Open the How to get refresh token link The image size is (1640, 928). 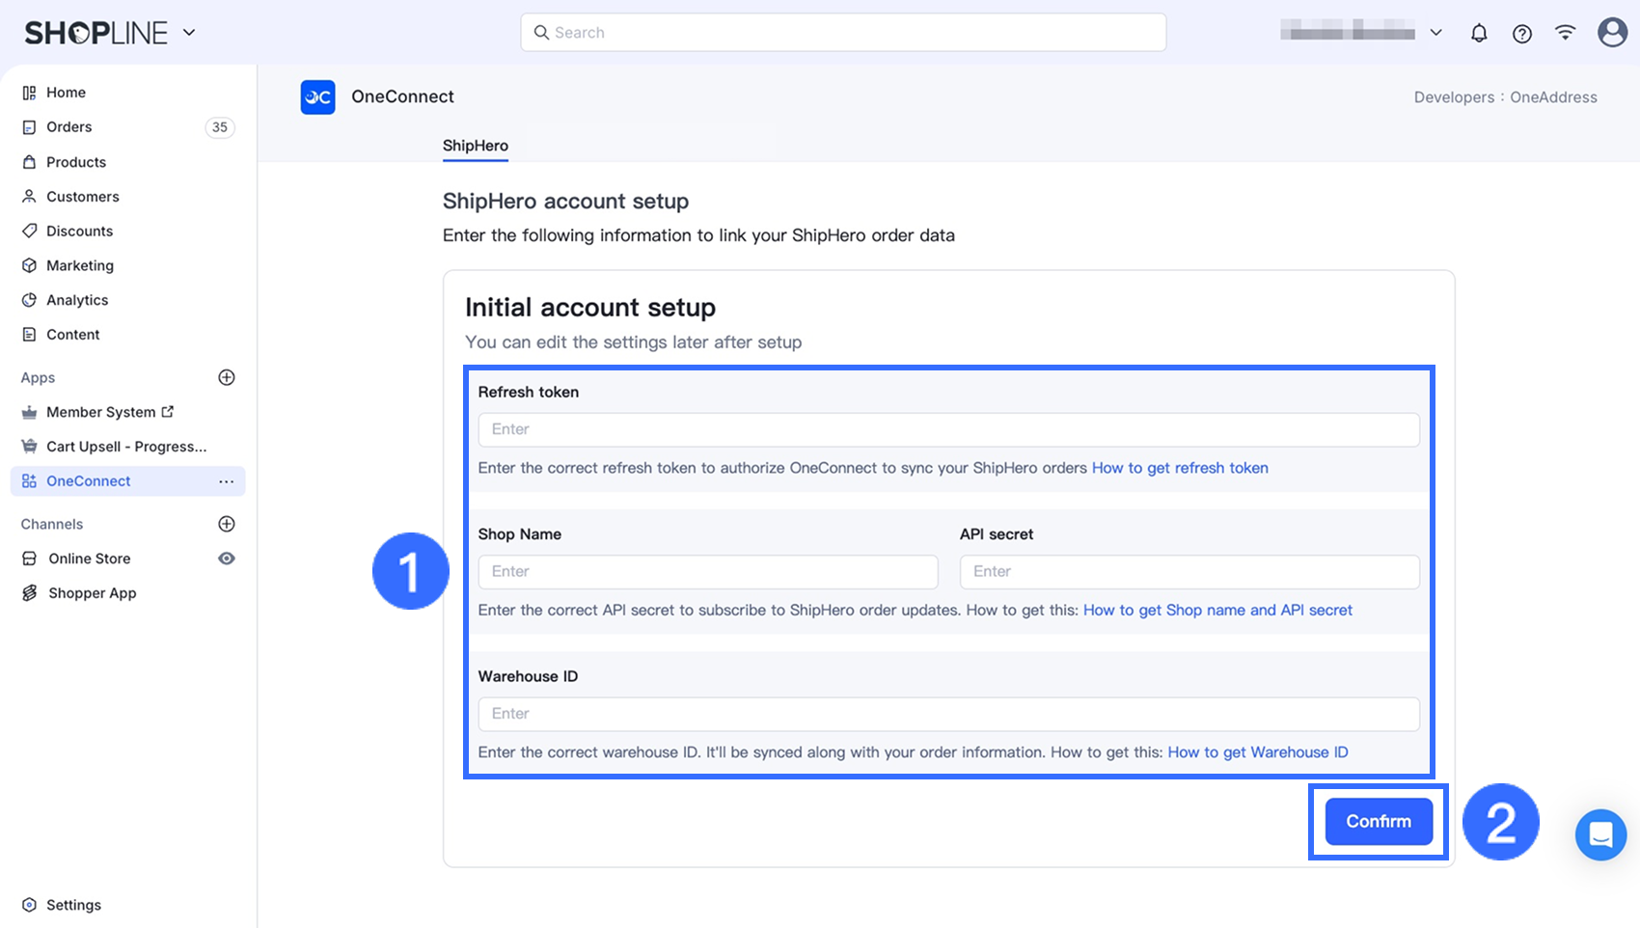1180,468
